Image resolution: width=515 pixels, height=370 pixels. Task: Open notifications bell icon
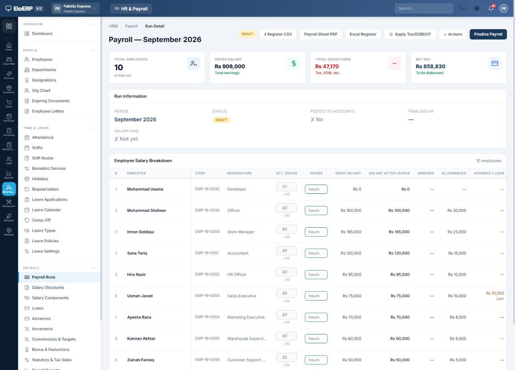pyautogui.click(x=491, y=8)
